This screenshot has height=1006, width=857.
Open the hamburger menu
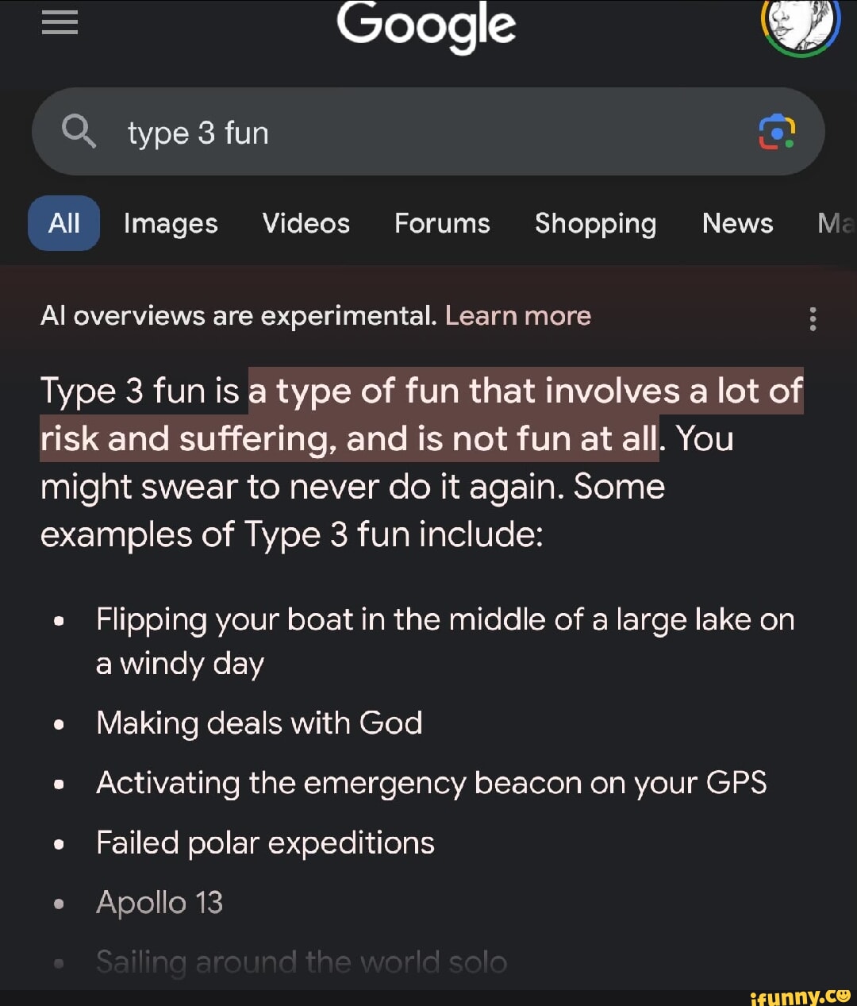[x=60, y=23]
